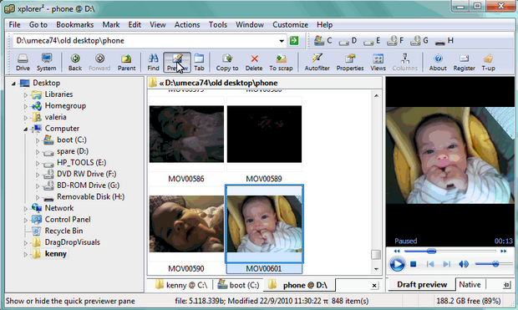Select Removable Disk (H:) in tree
Screen dimensions: 518x310
(90, 196)
